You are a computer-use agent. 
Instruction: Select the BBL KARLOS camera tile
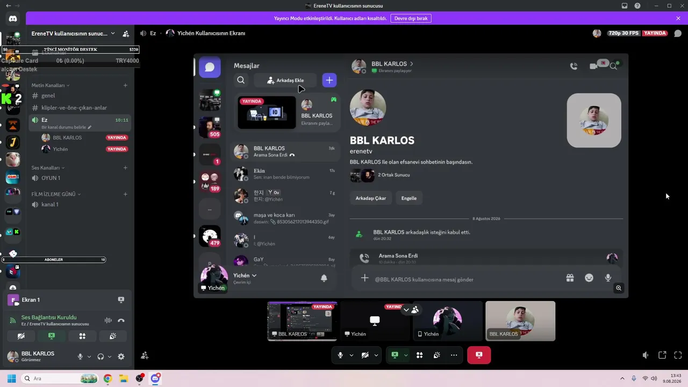point(520,321)
